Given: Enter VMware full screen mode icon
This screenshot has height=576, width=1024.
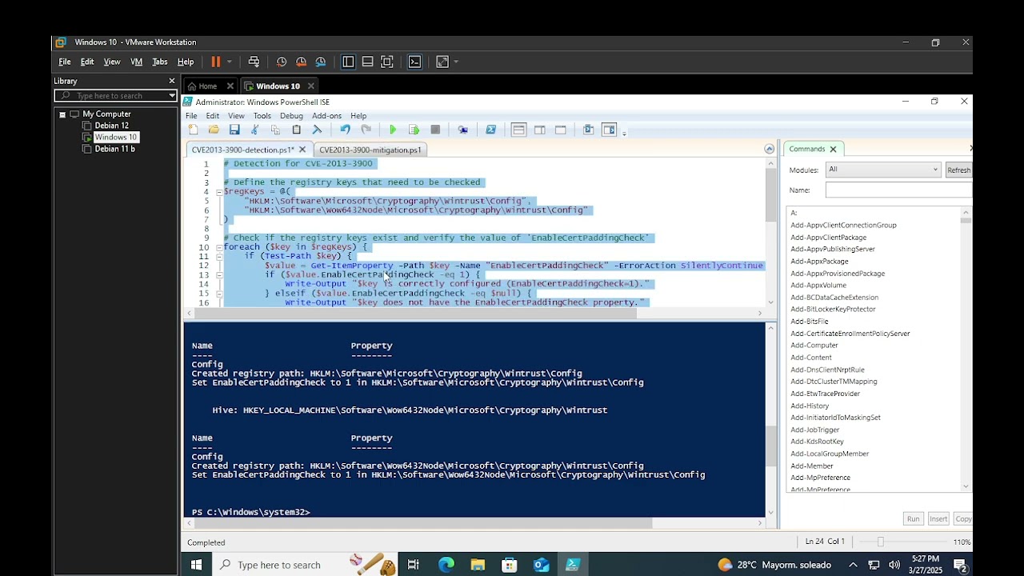Looking at the screenshot, I should 387,62.
